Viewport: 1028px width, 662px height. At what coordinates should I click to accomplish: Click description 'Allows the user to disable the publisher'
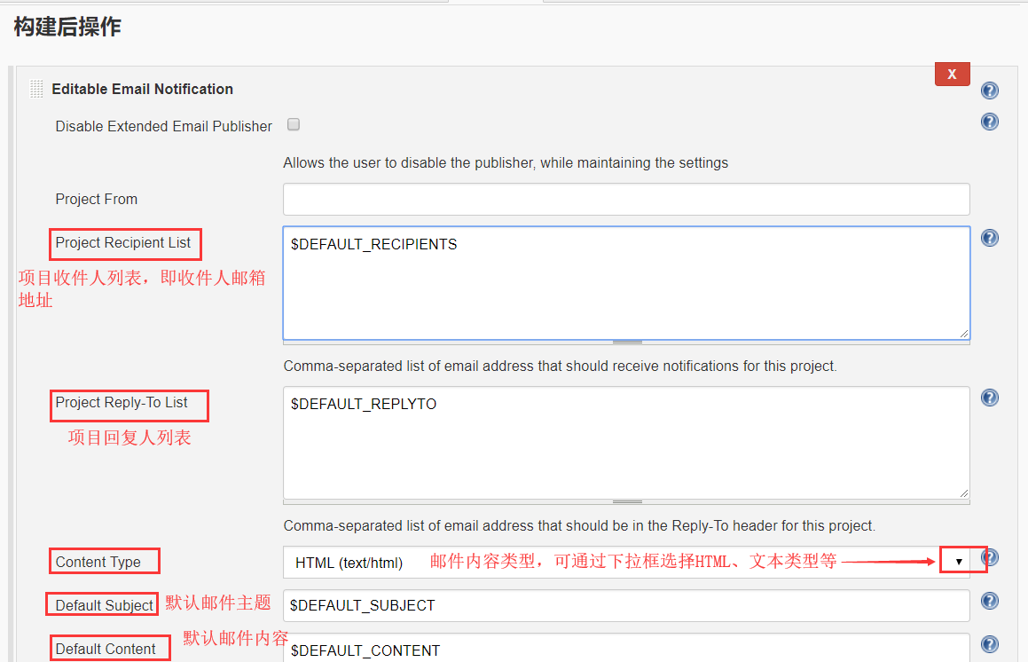pyautogui.click(x=506, y=162)
